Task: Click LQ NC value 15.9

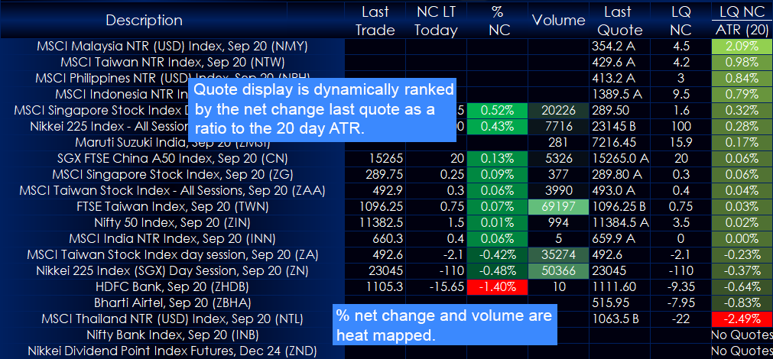Action: click(x=680, y=142)
